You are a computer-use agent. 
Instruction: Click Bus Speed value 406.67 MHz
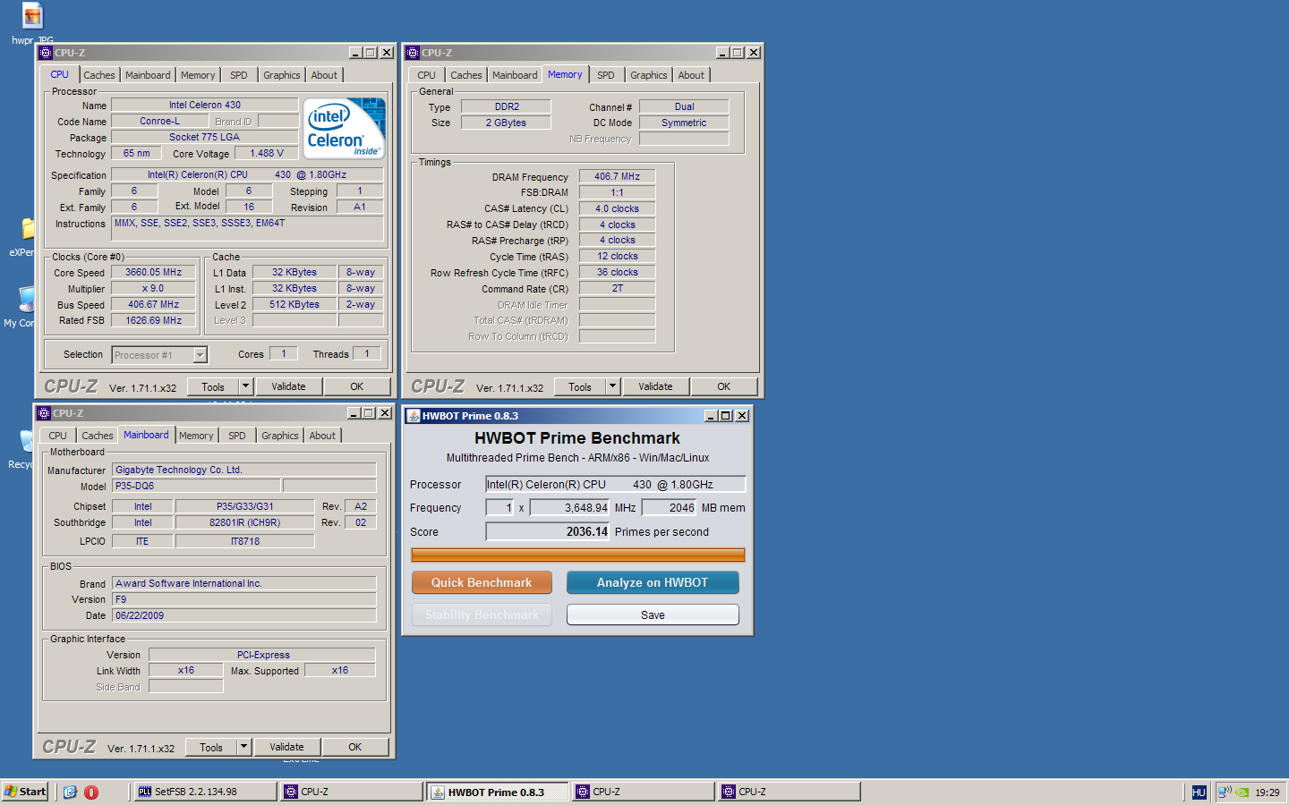point(153,304)
